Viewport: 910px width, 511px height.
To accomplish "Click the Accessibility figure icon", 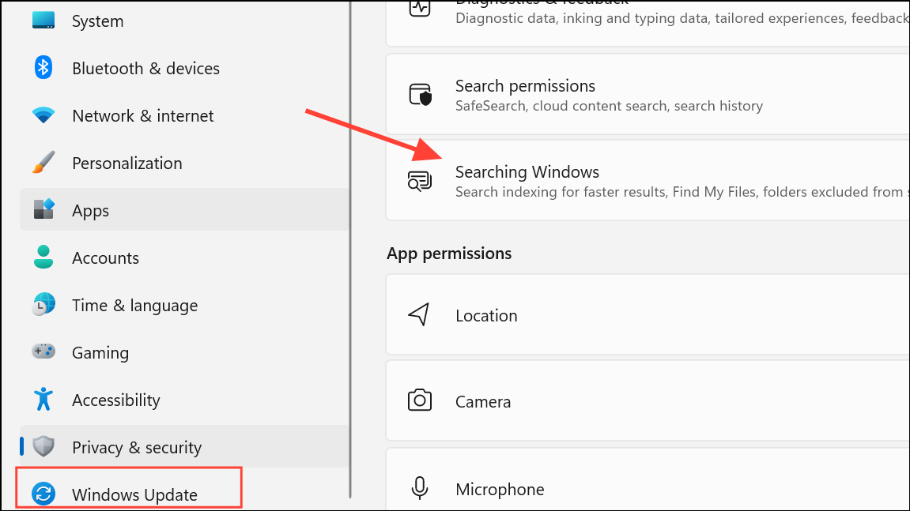I will [x=43, y=399].
